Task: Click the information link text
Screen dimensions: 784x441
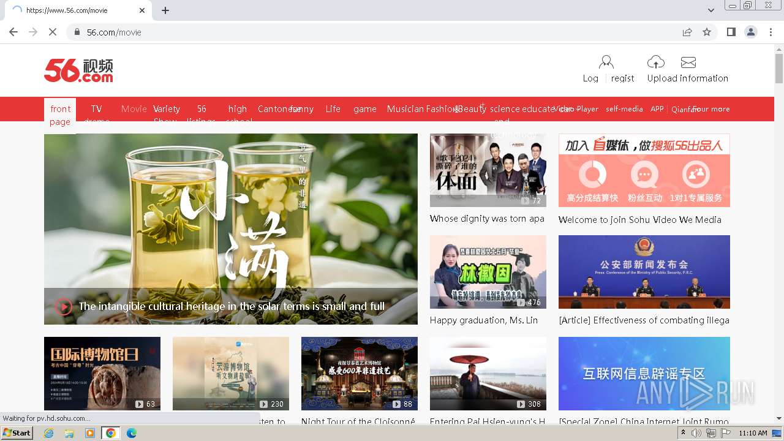Action: pyautogui.click(x=704, y=78)
